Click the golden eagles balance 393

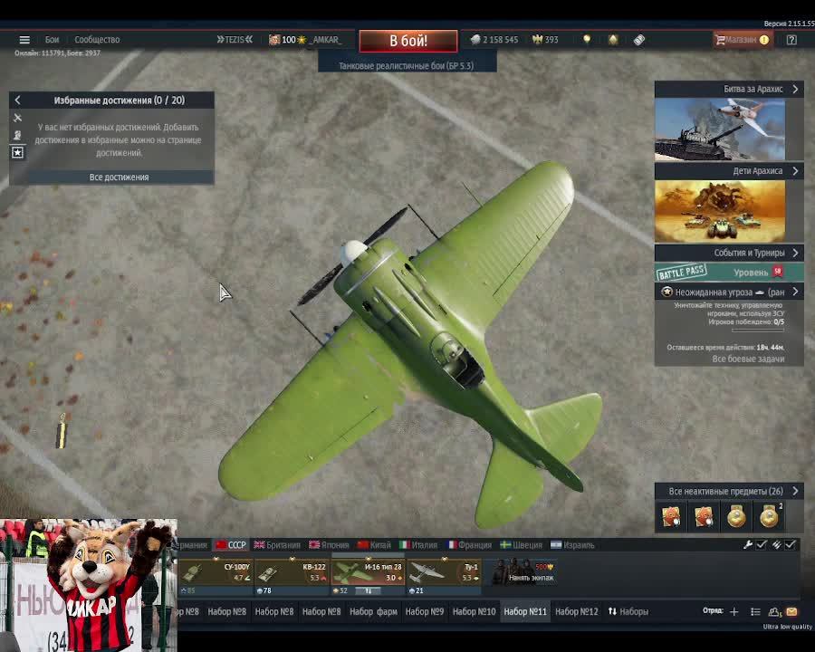545,40
